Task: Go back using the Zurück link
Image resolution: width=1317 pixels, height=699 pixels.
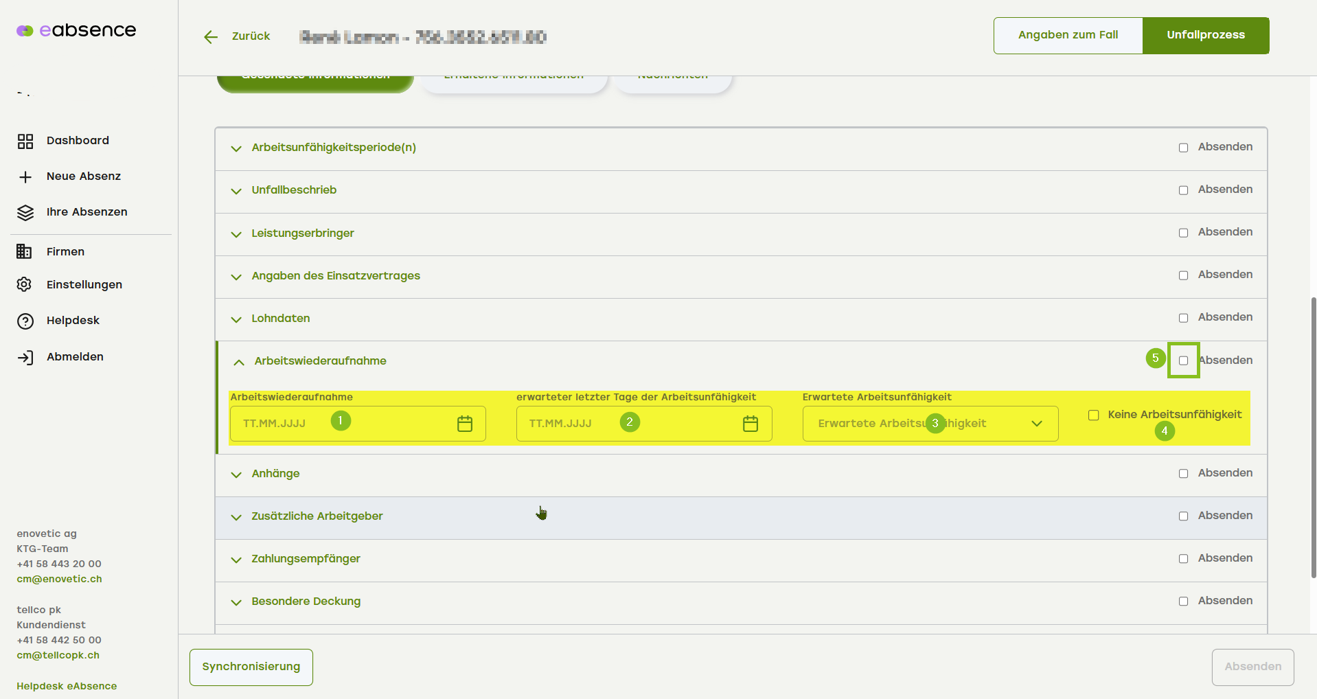Action: click(238, 36)
